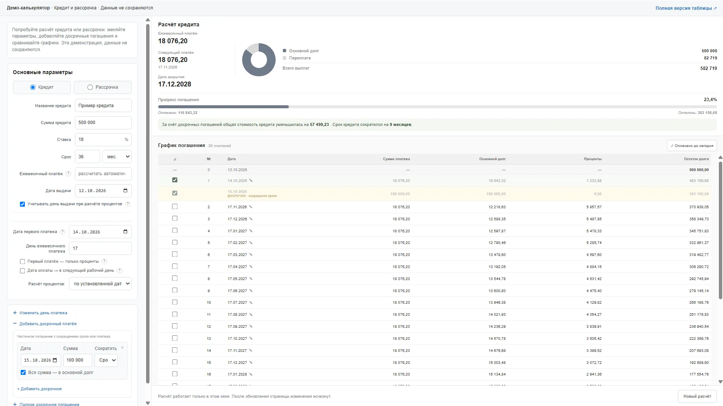Remove the early payment entry with X
The image size is (723, 406).
(x=122, y=348)
